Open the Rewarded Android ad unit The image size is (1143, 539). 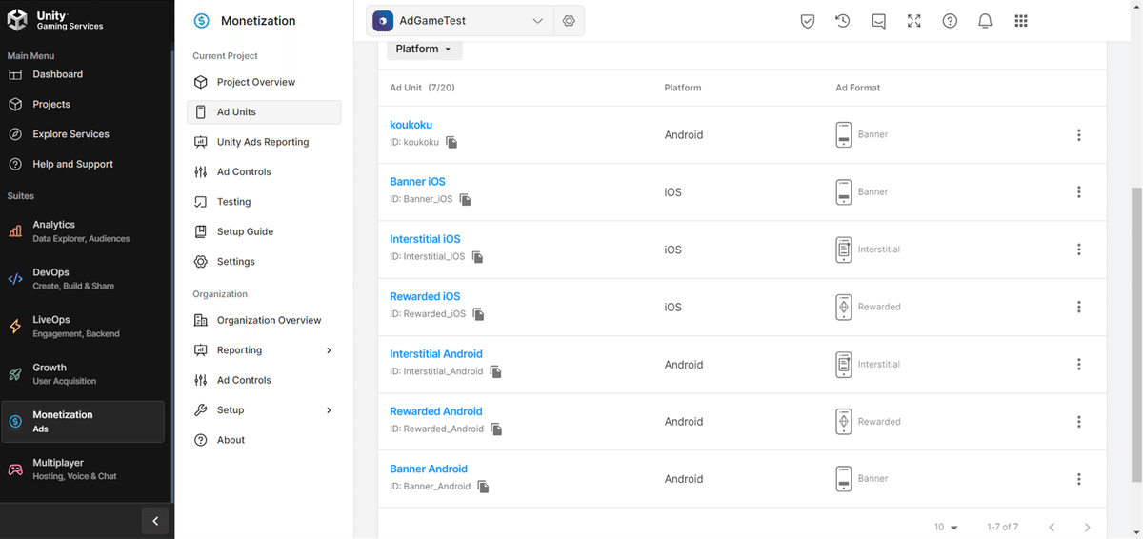(436, 411)
